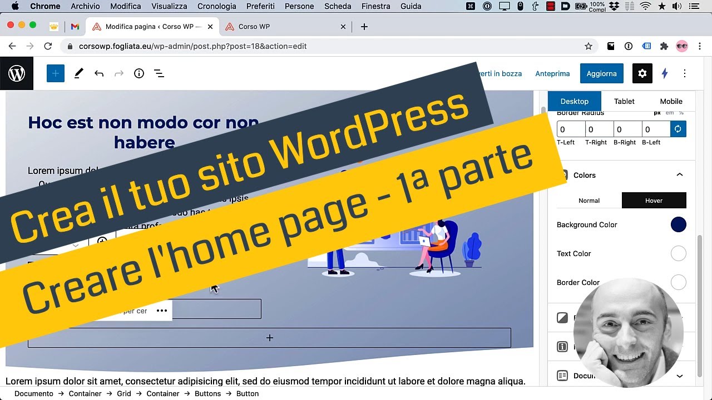Select the heading 'Hoc est non modo cor non habere'
The width and height of the screenshot is (712, 400).
click(145, 132)
